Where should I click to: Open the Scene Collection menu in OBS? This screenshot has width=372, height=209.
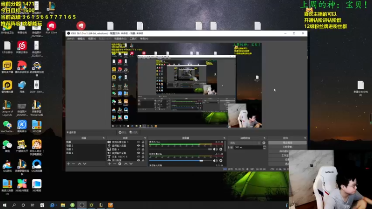coord(120,39)
